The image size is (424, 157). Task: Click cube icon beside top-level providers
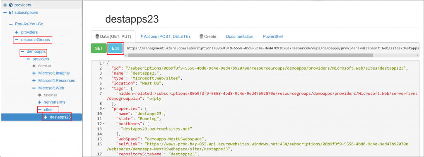tap(11, 5)
